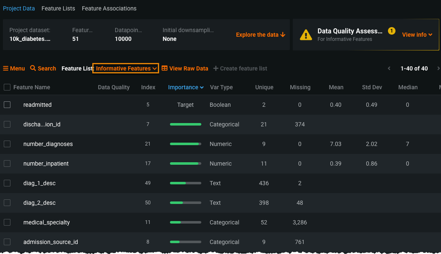This screenshot has height=254, width=441.
Task: Click the yellow badge showing 1 issue
Action: coord(391,30)
